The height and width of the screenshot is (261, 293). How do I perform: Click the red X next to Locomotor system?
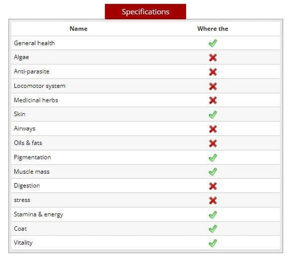[213, 86]
